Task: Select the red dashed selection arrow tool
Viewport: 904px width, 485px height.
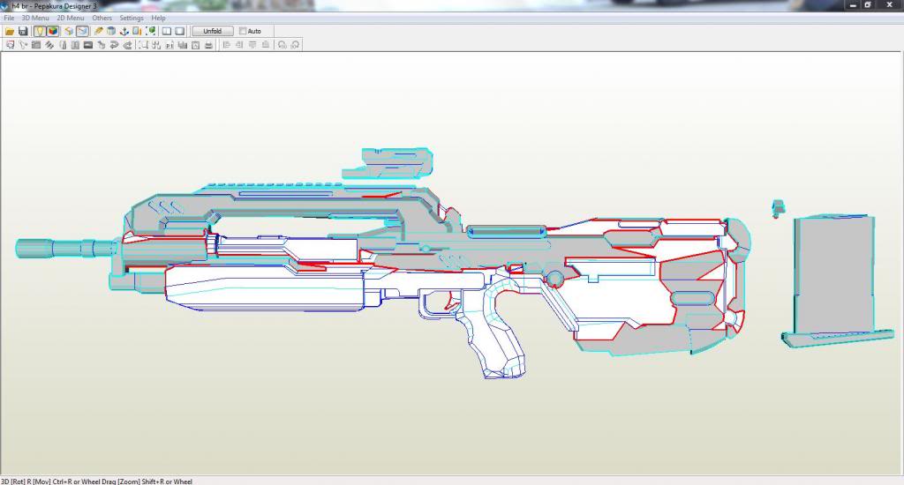Action: tap(10, 45)
